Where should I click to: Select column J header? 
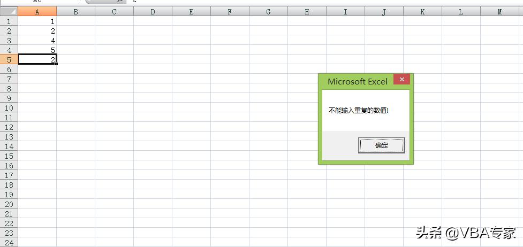tap(384, 12)
